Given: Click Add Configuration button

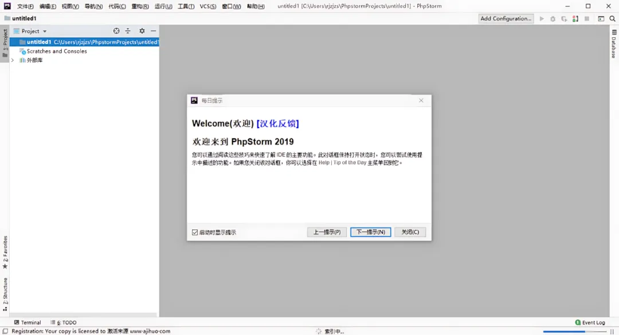Looking at the screenshot, I should click(506, 18).
